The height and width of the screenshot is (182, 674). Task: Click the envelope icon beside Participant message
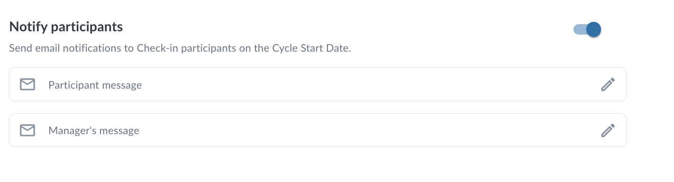click(27, 85)
